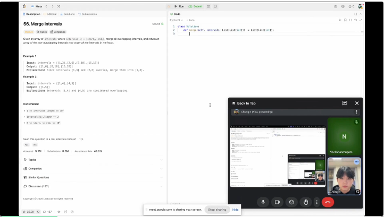Switch to the Submissions tab

pyautogui.click(x=87, y=14)
